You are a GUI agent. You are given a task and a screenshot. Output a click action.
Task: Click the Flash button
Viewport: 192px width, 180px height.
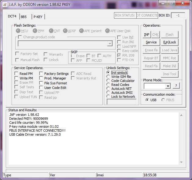point(170,35)
